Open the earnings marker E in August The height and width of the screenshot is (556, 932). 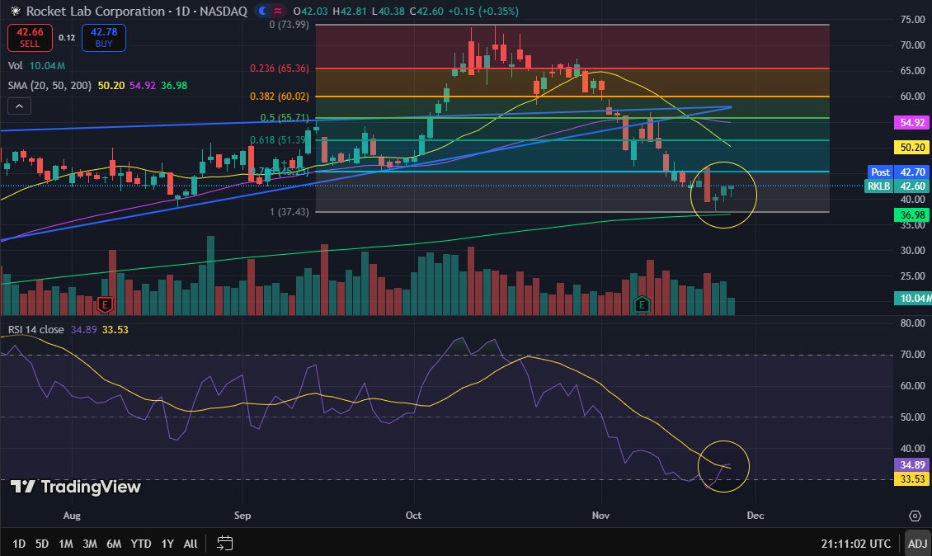[105, 305]
